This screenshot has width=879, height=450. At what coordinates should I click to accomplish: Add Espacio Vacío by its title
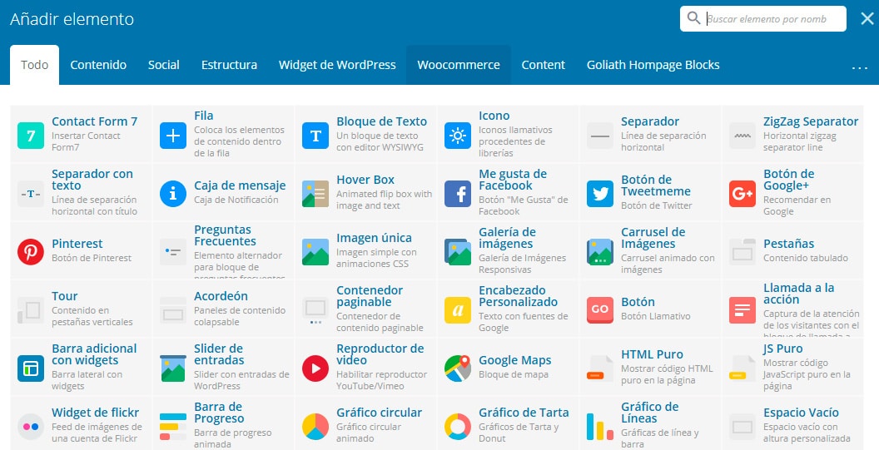click(801, 413)
